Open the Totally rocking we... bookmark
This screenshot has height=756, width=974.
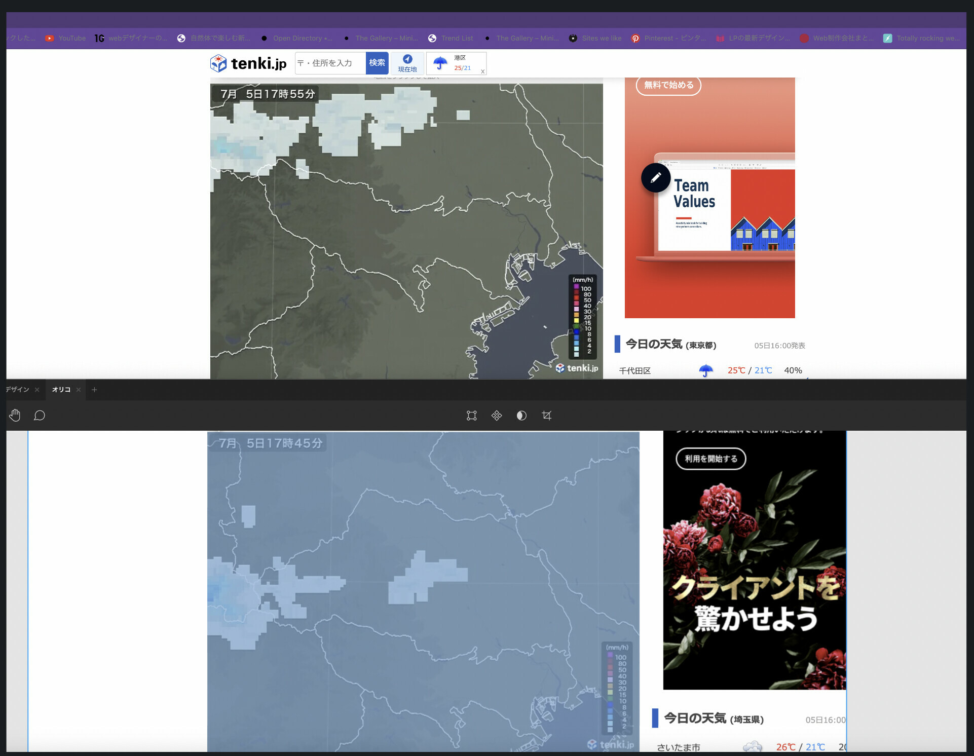921,38
